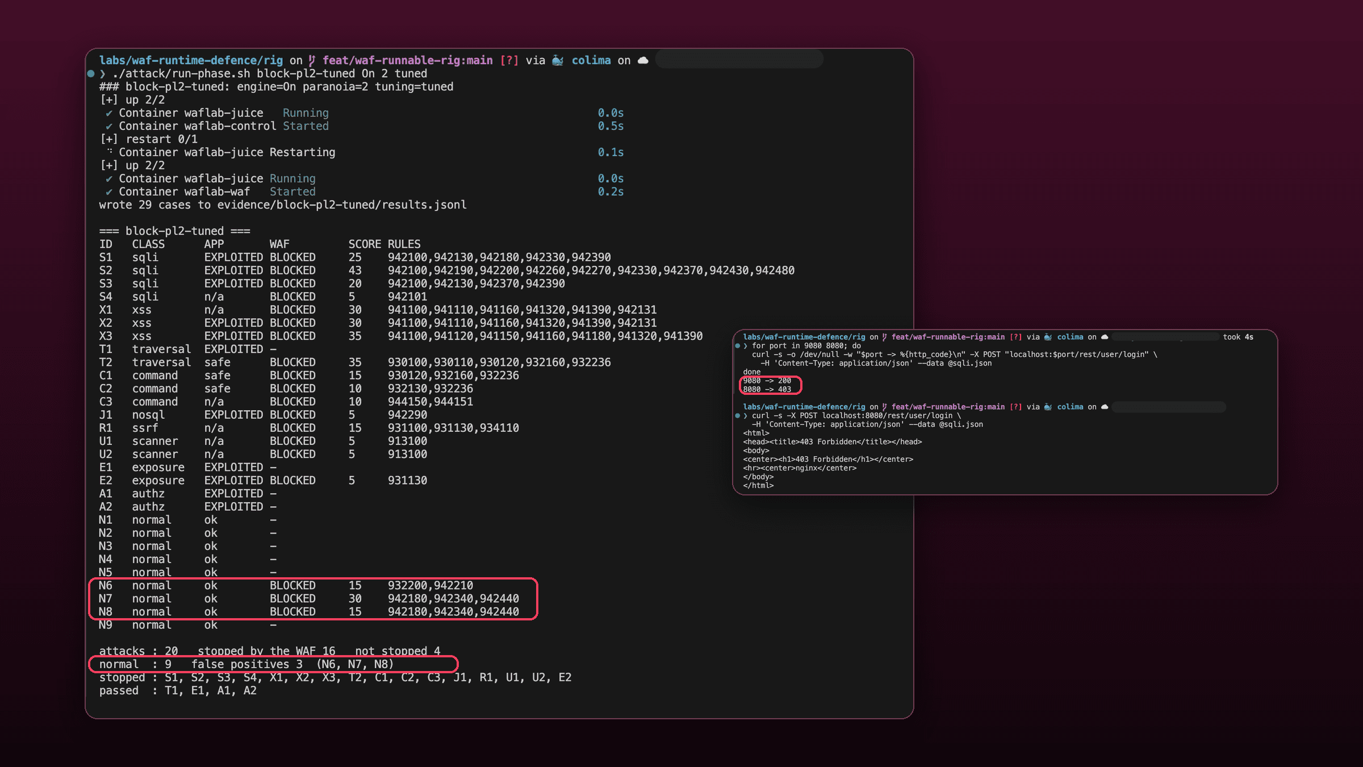
Task: Click './attack/run-phase.sh block-pl2-tuned On 2 tuned' command
Action: click(270, 73)
